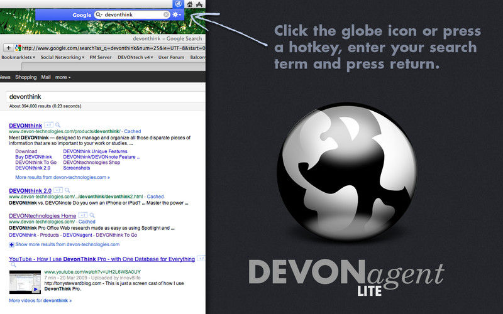Clear the devonthink search term
Image resolution: width=503 pixels, height=314 pixels.
point(166,14)
